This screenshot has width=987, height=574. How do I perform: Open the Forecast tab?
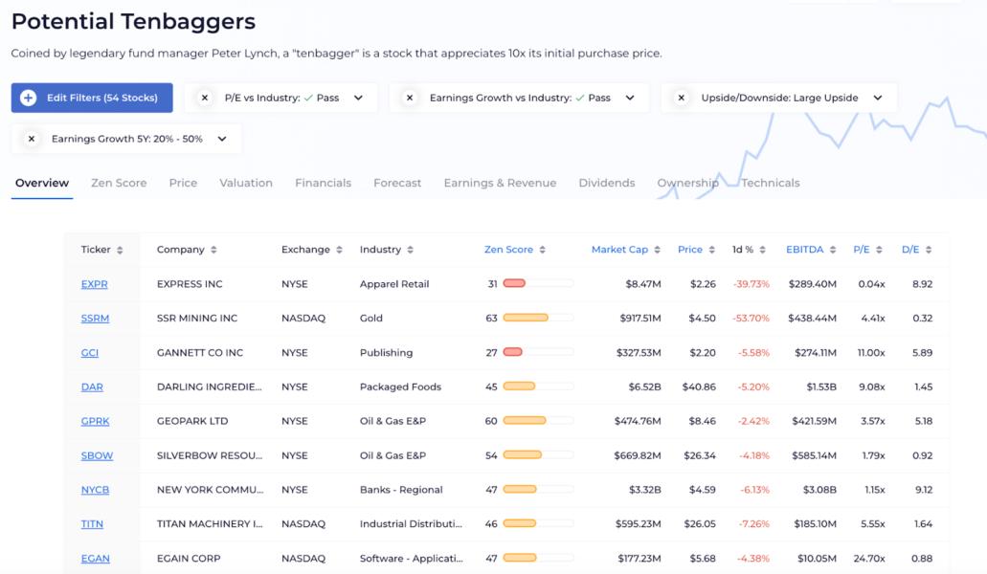[397, 183]
